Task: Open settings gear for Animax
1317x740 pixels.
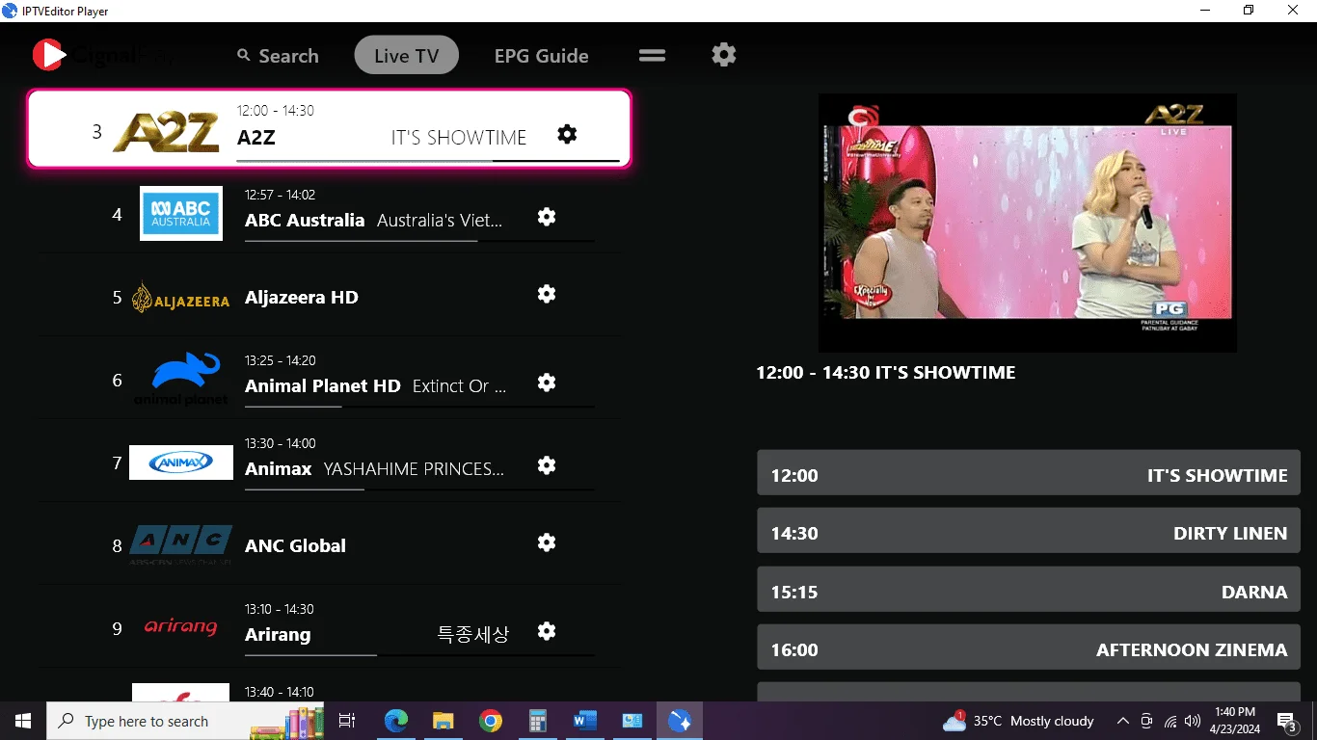Action: point(547,465)
